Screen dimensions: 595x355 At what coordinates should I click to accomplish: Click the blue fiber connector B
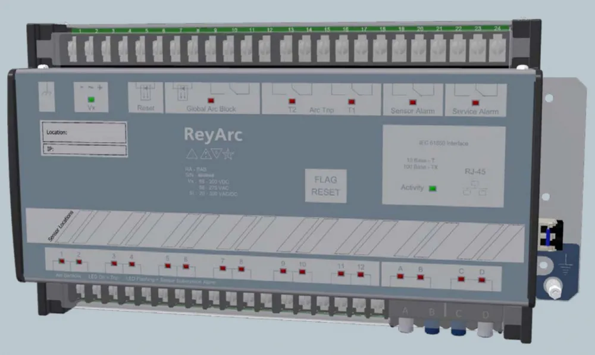click(x=432, y=327)
